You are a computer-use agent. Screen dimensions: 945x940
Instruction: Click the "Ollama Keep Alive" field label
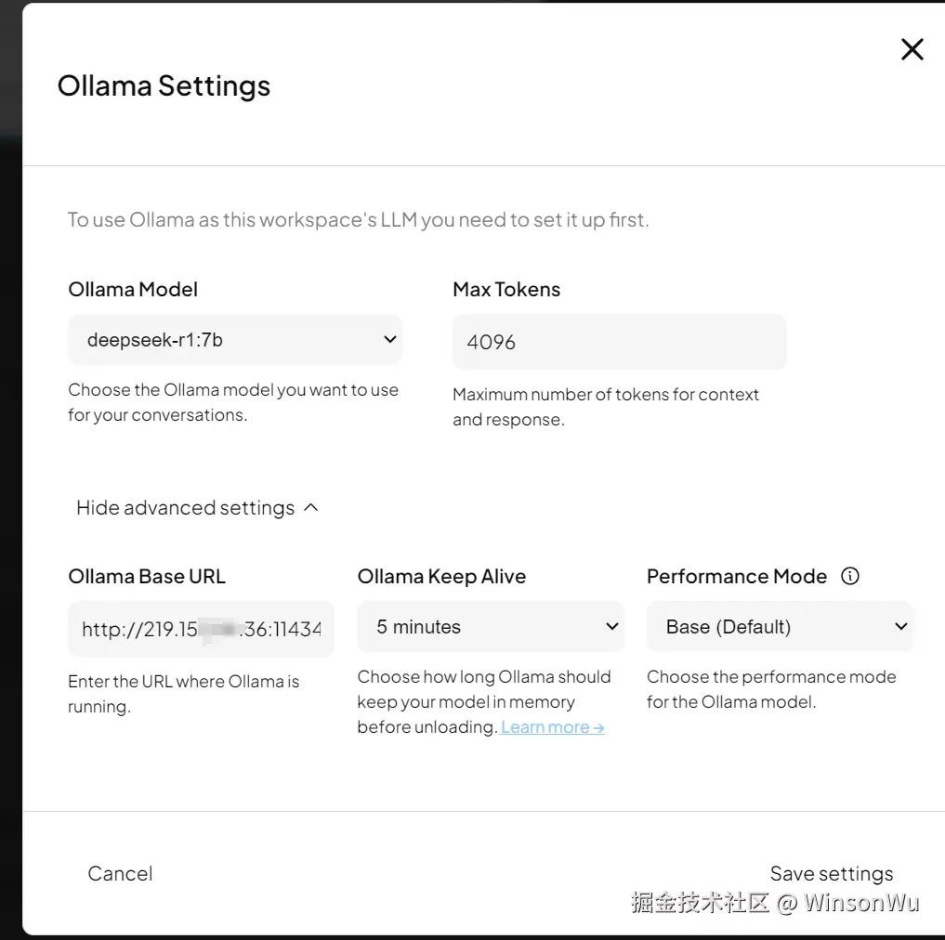tap(441, 576)
